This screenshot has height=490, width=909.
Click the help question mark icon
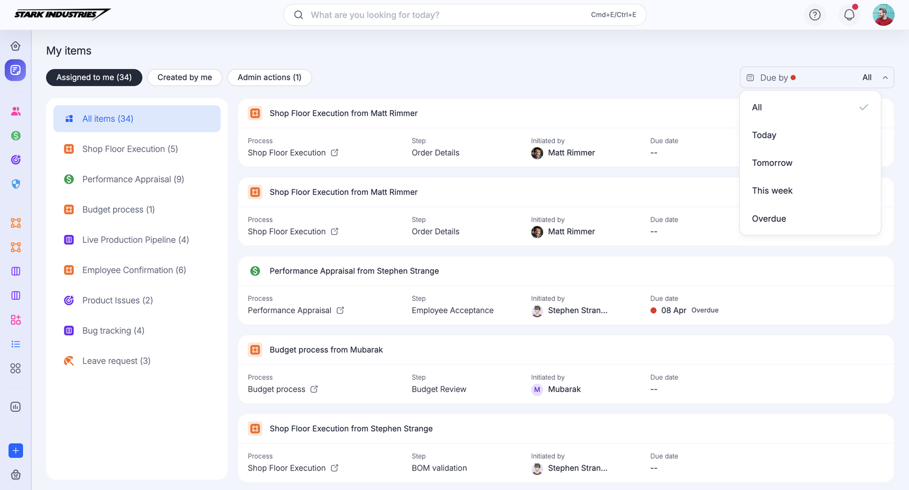pos(814,15)
